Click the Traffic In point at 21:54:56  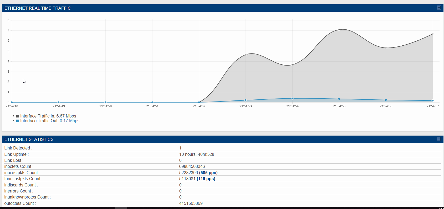pos(386,48)
